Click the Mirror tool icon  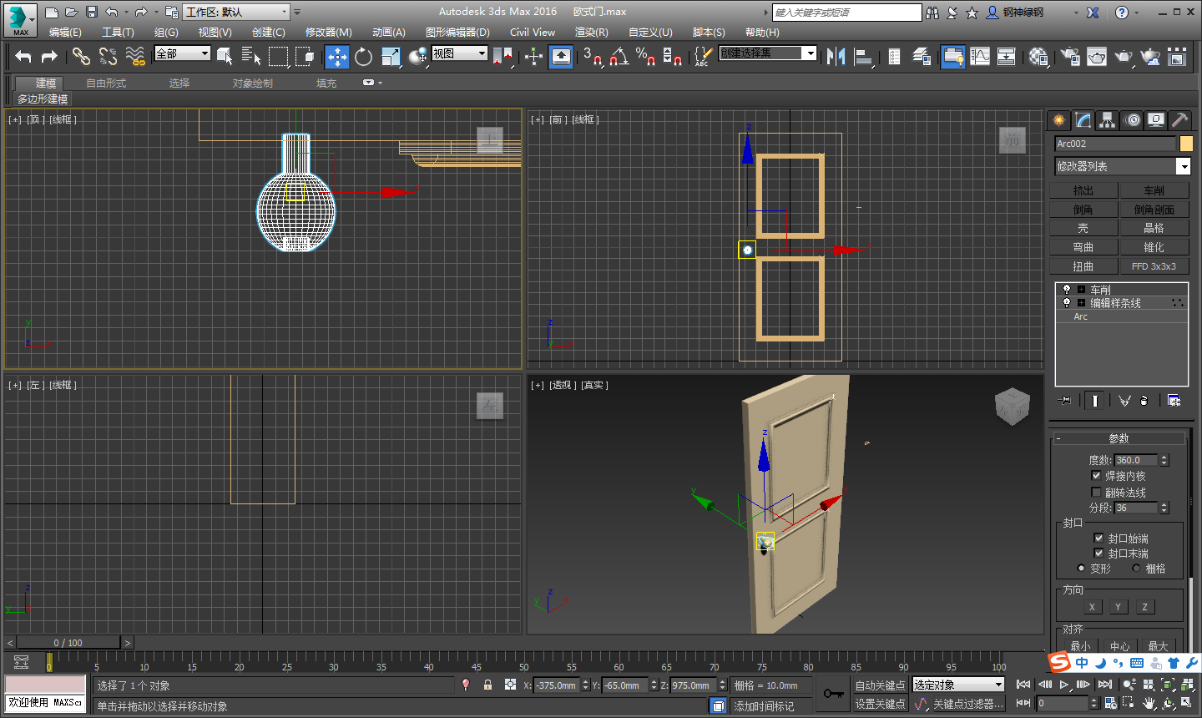(836, 56)
